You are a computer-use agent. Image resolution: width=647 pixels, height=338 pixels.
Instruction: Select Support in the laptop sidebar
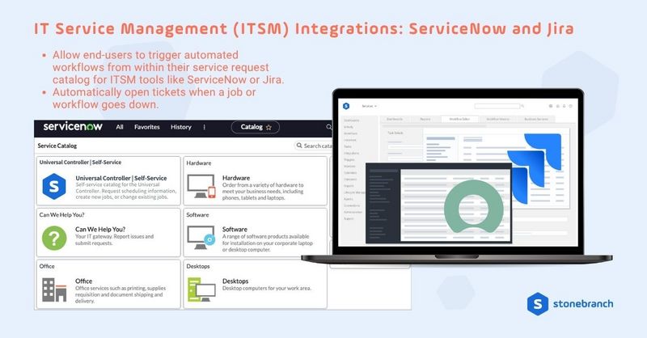point(349,219)
